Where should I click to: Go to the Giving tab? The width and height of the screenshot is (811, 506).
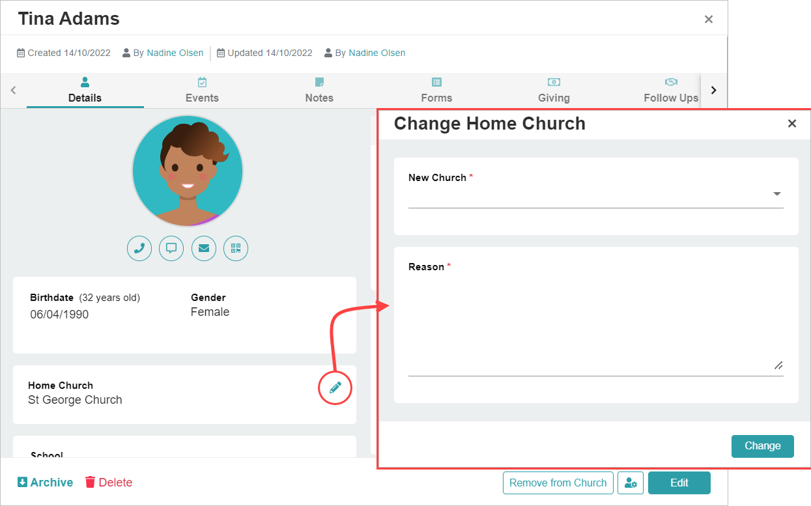click(x=554, y=91)
